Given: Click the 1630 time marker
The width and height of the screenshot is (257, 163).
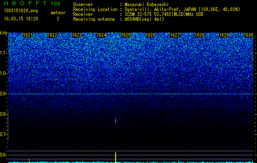Looking at the screenshot, I should [249, 35].
